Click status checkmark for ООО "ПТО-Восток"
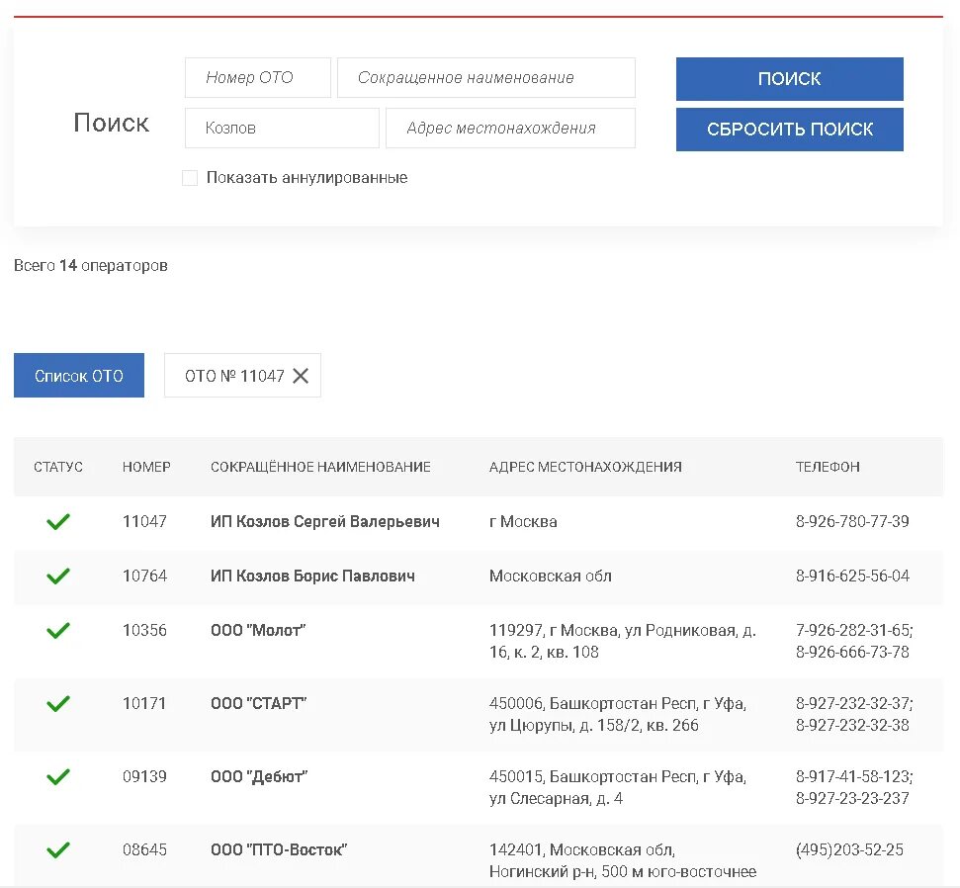 (x=58, y=849)
